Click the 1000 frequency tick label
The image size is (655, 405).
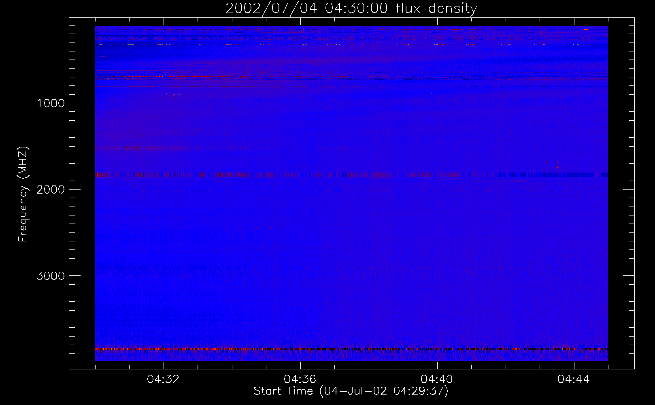pos(51,103)
